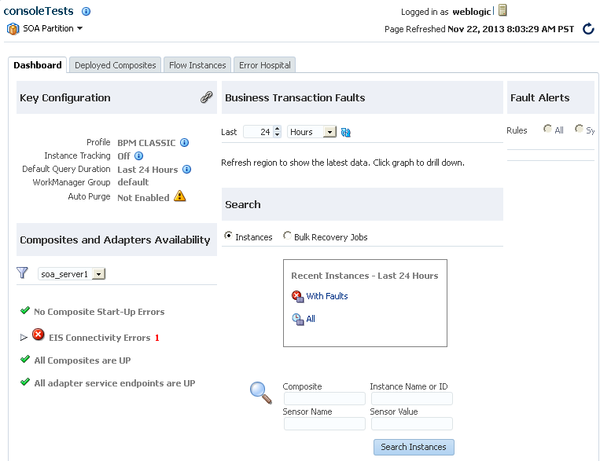Open the Hours time unit dropdown
600x461 pixels.
pos(329,132)
